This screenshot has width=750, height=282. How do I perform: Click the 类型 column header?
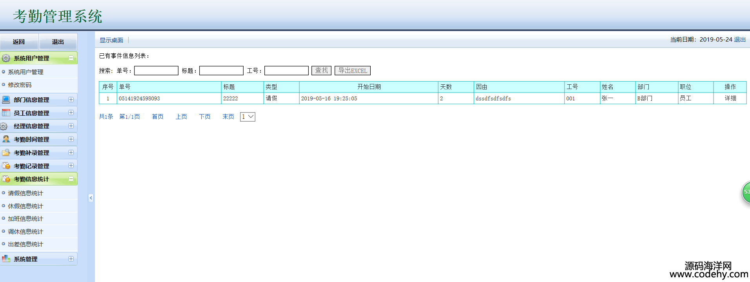[x=281, y=87]
